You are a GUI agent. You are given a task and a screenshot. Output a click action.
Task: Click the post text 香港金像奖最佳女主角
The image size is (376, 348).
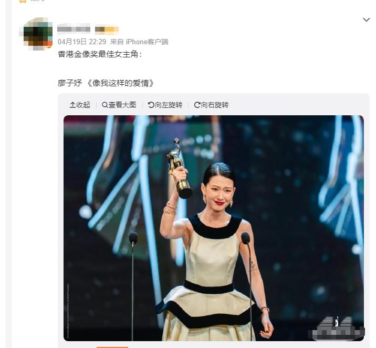(x=98, y=54)
